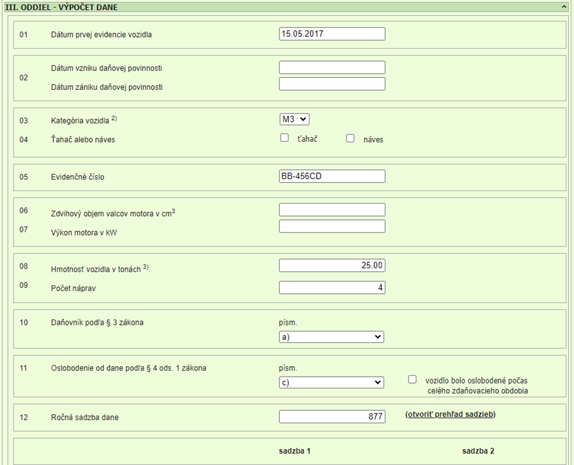
Task: Edit the Dátum prvej evidencie vozidla field
Action: point(332,33)
